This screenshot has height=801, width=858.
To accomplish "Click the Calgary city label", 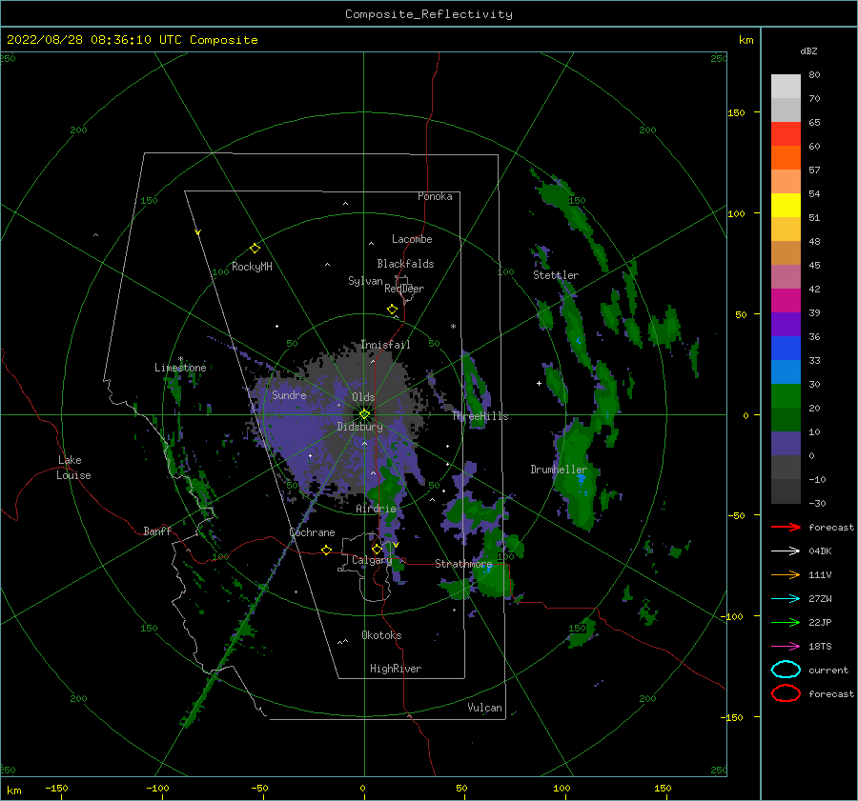I will tap(372, 560).
